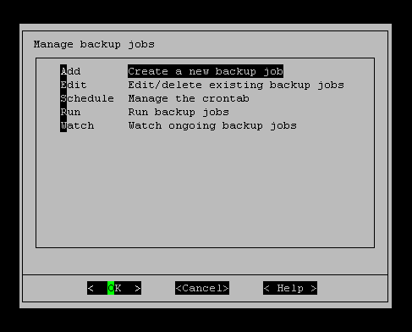Click 'Edit/delete existing backup jobs' text
This screenshot has width=412, height=332.
236,85
